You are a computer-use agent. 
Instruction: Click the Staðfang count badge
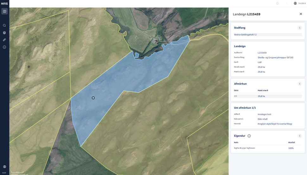[299, 28]
